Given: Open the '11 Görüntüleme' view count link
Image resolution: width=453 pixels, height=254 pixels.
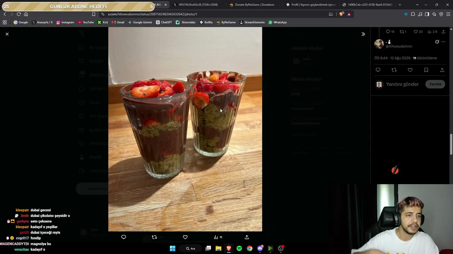Looking at the screenshot, I should click(x=425, y=58).
